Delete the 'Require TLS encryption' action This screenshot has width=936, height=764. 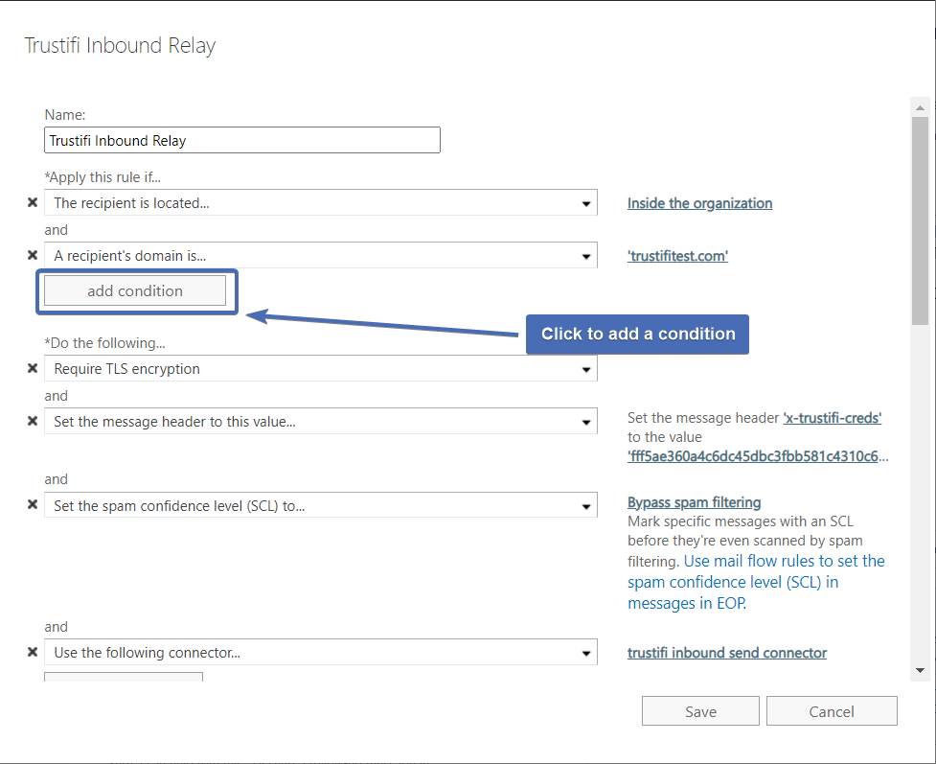(x=33, y=368)
